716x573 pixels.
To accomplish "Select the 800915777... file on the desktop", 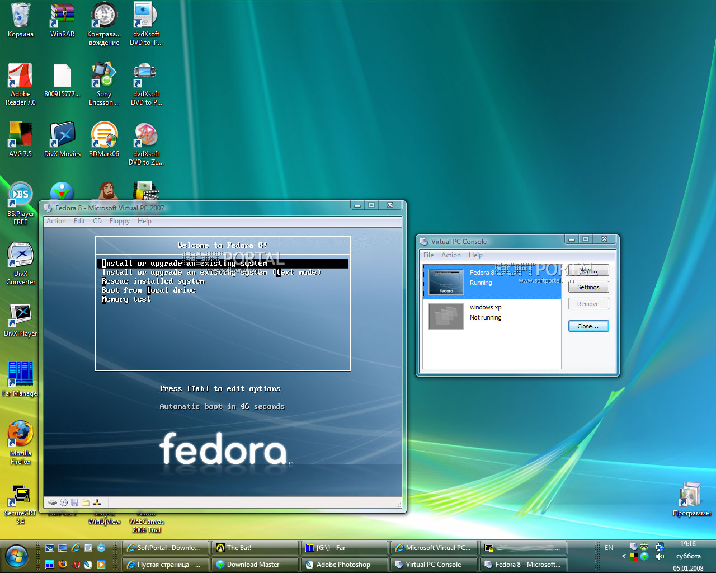I will [62, 80].
